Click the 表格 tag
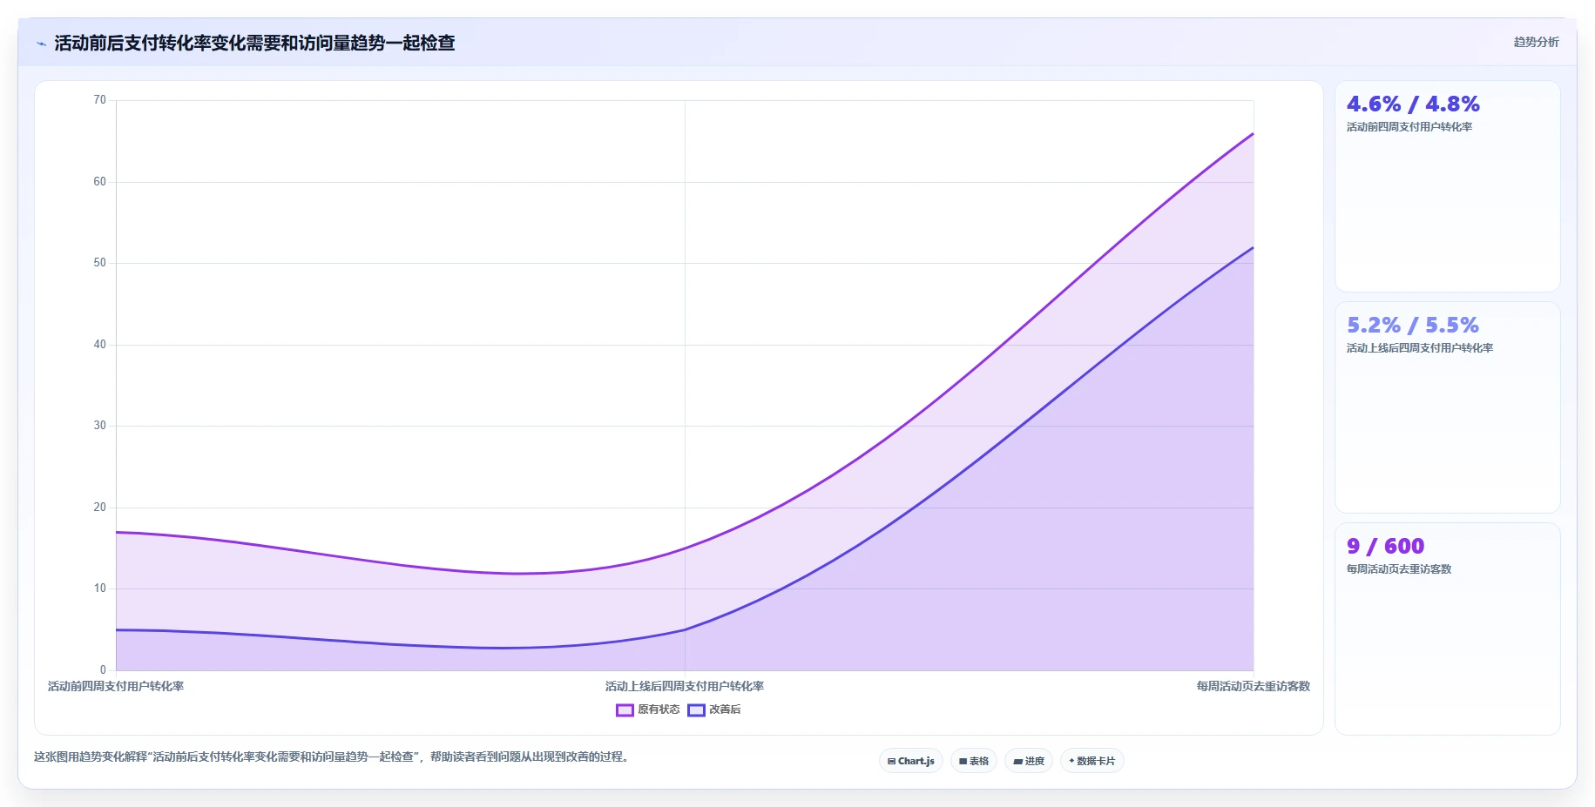The image size is (1595, 807). click(974, 761)
